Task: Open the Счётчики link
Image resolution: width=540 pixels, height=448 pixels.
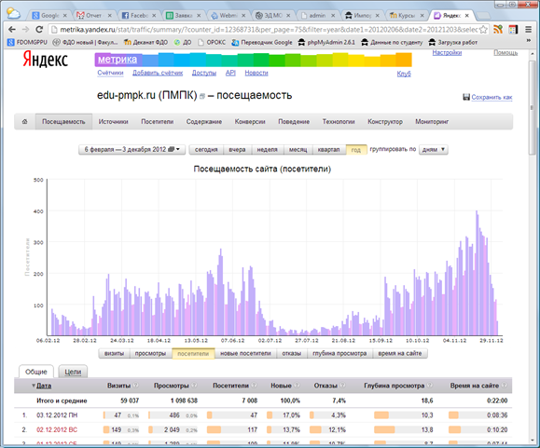Action: pyautogui.click(x=110, y=73)
